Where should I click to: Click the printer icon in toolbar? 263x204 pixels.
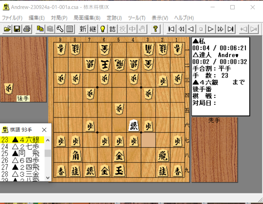click(26, 29)
